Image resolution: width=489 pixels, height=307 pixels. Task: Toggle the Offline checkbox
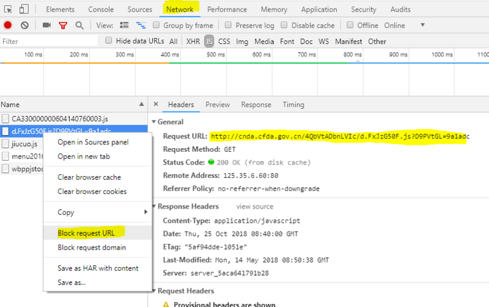coord(350,25)
